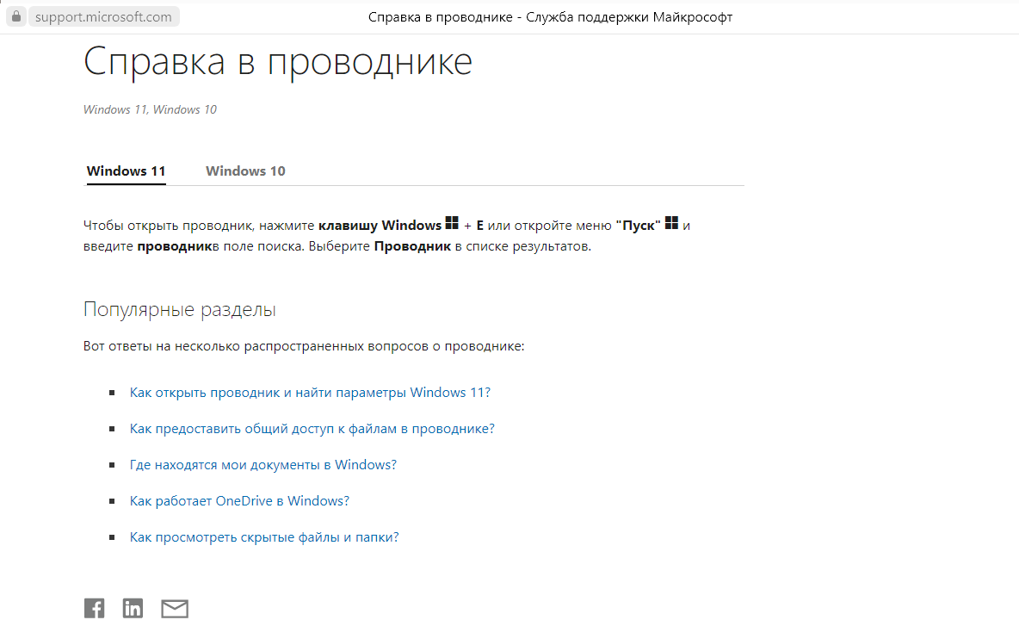Screen dimensions: 1019x620
Task: Open link about sharing files in Explorer
Action: coord(312,429)
